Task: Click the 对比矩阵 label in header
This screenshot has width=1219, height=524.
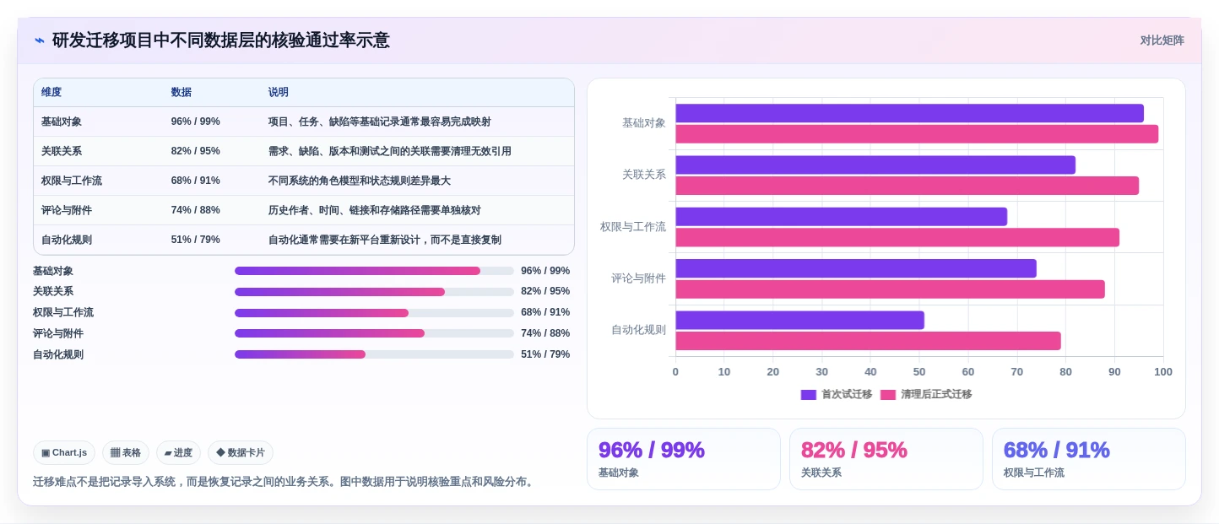Action: pyautogui.click(x=1162, y=41)
